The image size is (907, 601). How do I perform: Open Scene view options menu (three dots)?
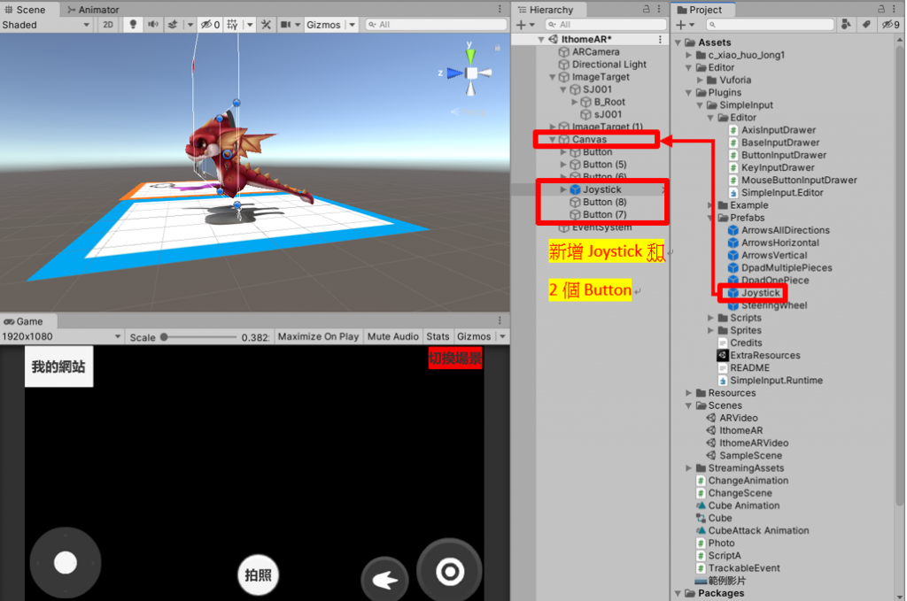coord(500,9)
